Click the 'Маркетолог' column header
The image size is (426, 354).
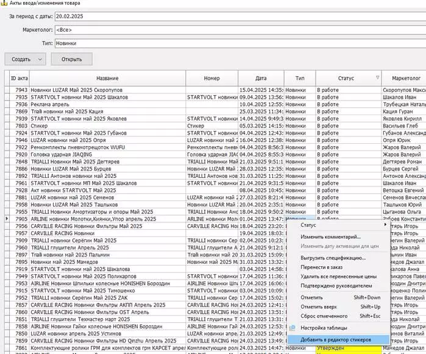point(403,78)
